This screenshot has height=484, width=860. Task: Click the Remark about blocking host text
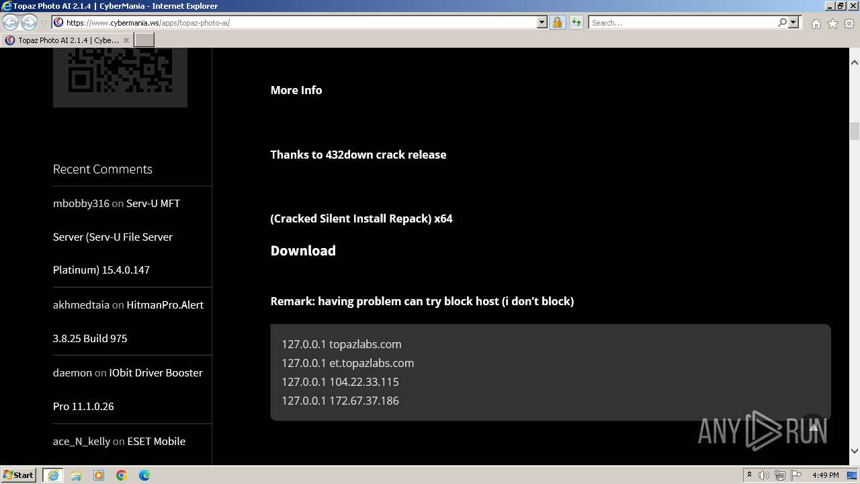tap(422, 301)
